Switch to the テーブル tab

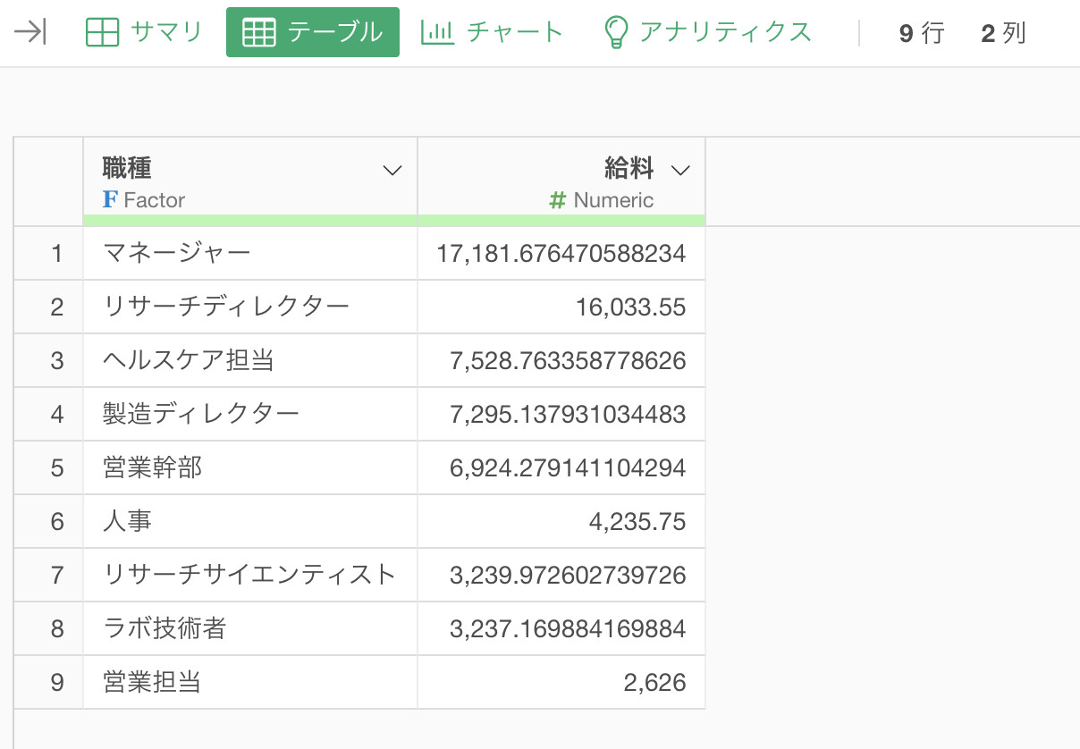point(312,33)
